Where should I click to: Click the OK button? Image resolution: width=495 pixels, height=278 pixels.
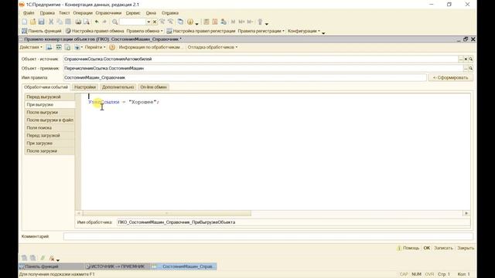[x=426, y=248]
